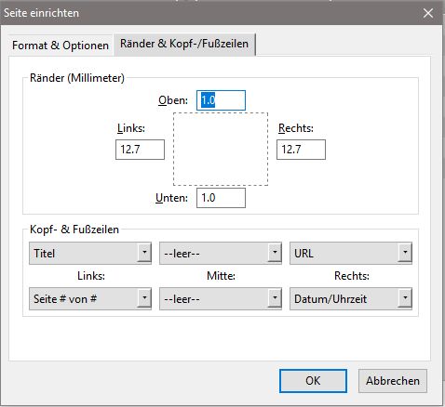The height and width of the screenshot is (407, 445).
Task: Select the Ränder & Kopf-/Fußzeilen tab
Action: pos(184,44)
